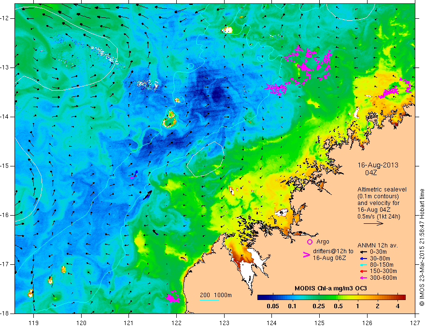This screenshot has height=328, width=425.
Task: Click the 'drifters@12h to' legend label
Action: (x=333, y=251)
